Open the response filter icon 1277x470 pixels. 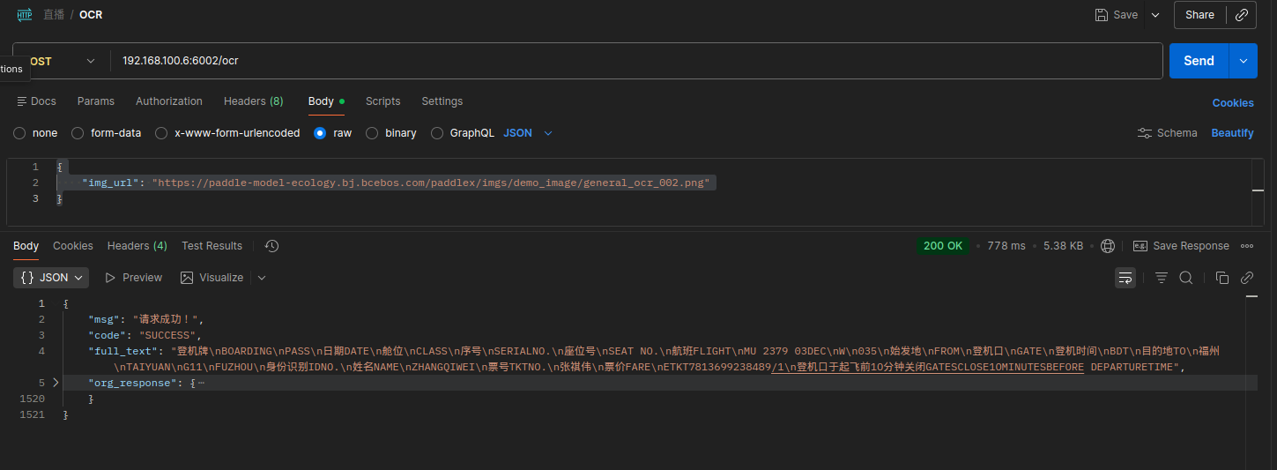click(x=1162, y=278)
